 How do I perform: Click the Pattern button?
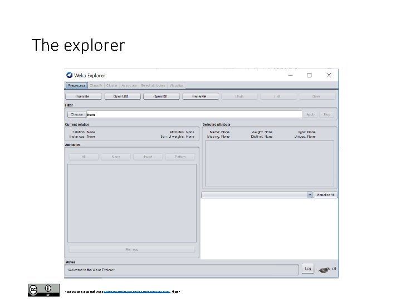[x=180, y=157]
